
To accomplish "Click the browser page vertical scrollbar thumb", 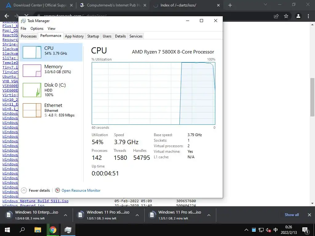I will tap(312, 97).
